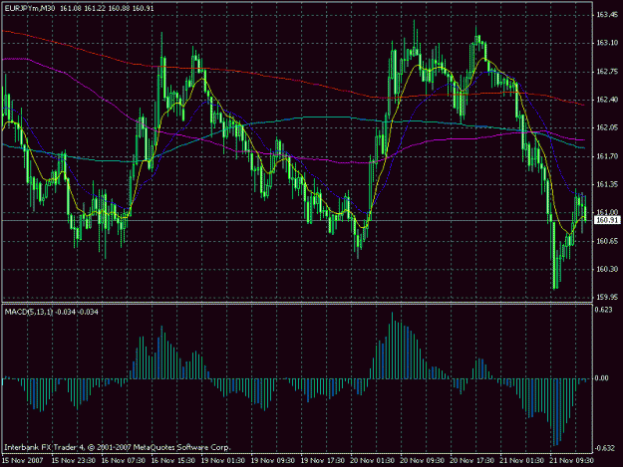
Task: Click the 162.40 price axis label
Action: pyautogui.click(x=605, y=100)
